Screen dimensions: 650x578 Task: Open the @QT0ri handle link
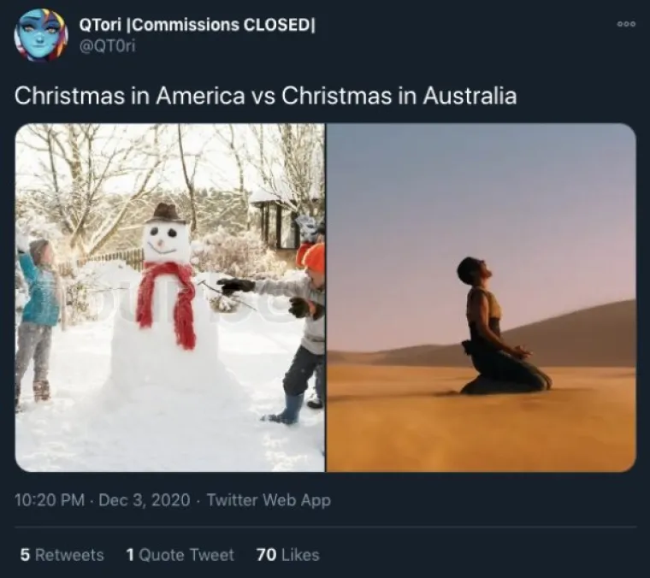pos(107,47)
